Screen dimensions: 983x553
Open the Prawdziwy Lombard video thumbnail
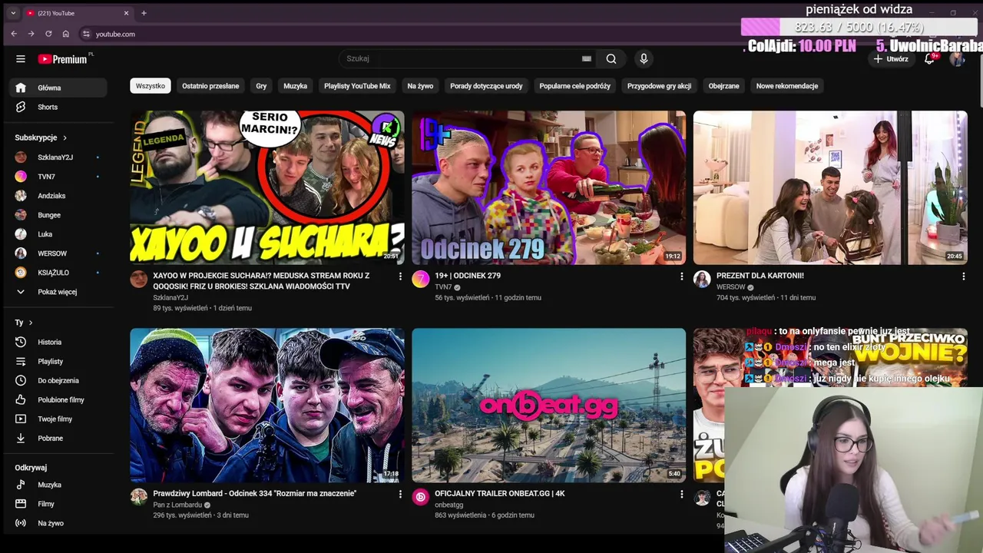(x=267, y=406)
